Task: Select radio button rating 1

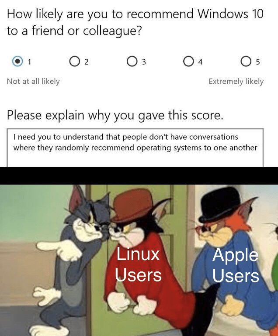Action: click(17, 61)
